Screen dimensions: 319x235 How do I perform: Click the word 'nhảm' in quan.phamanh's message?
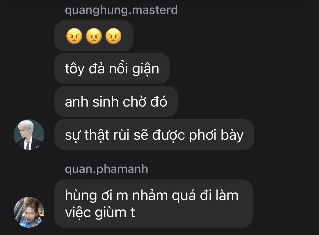[x=150, y=195]
